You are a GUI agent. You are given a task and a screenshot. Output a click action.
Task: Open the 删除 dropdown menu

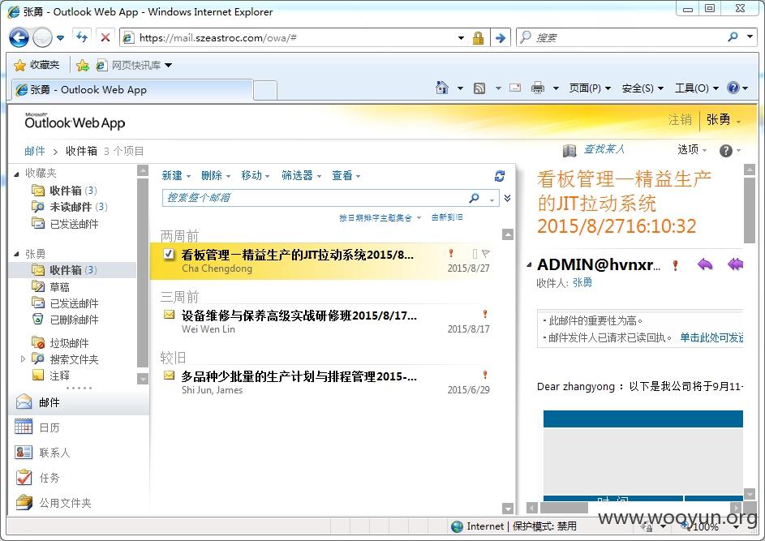216,176
